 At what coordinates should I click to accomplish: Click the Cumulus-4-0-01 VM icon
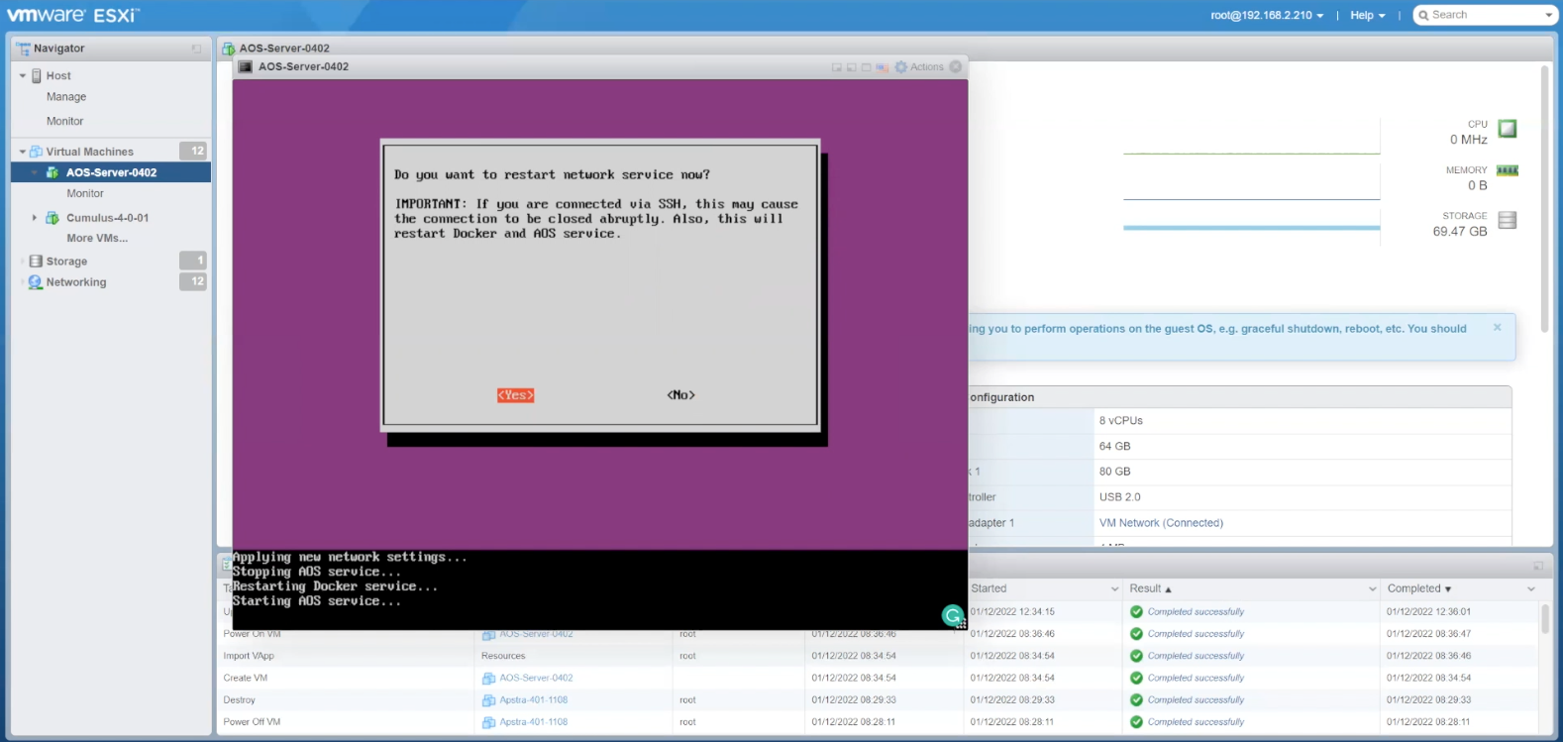pyautogui.click(x=52, y=218)
